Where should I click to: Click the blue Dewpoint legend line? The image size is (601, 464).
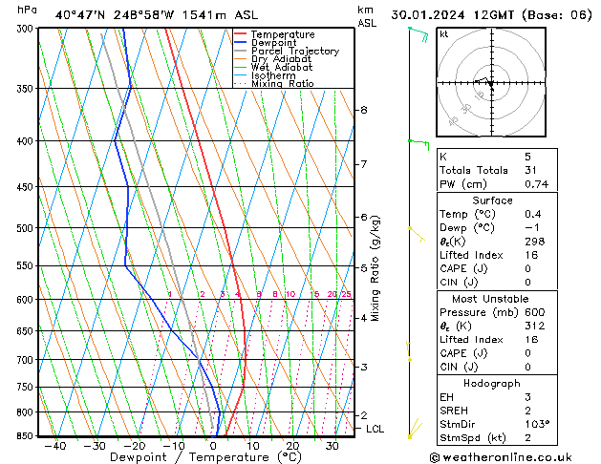click(241, 43)
